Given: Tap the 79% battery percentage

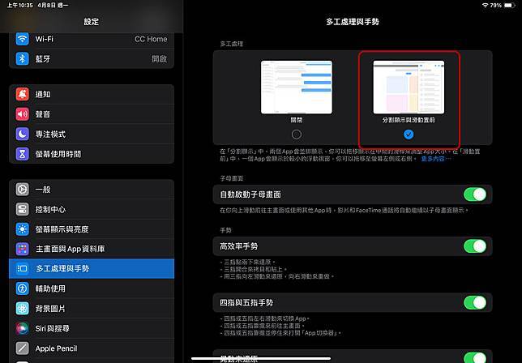Looking at the screenshot, I should click(x=496, y=6).
